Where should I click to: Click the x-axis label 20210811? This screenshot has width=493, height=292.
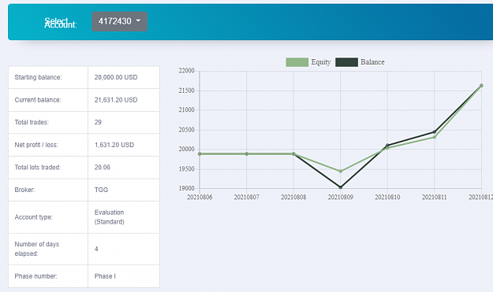tap(434, 198)
